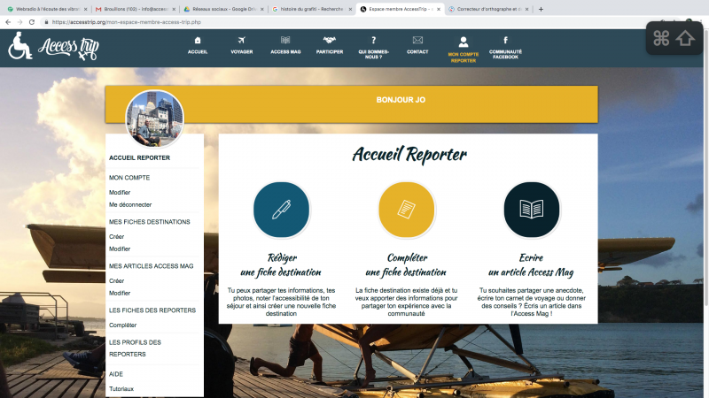Click Compléter under Les fiches des reporters

click(x=122, y=325)
